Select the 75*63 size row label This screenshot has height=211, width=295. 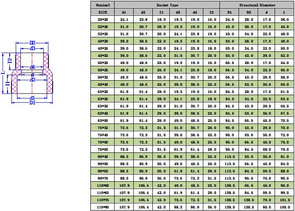[x=103, y=149]
